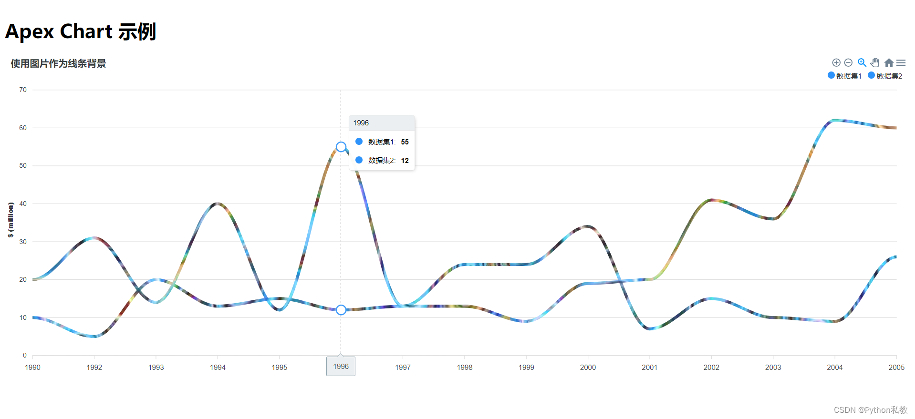Click the blue dot beside tooltip 数据集2

tap(359, 160)
